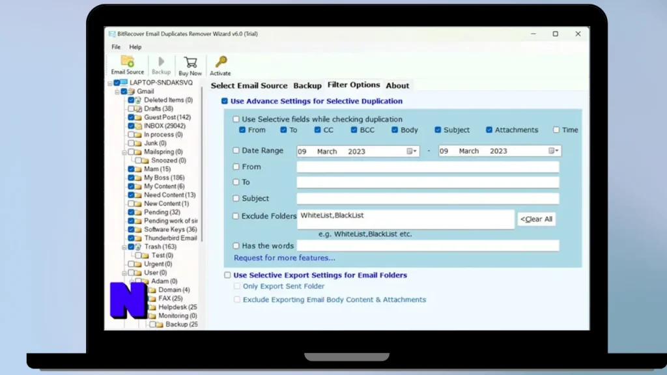Click the Test folder icon

(x=145, y=255)
